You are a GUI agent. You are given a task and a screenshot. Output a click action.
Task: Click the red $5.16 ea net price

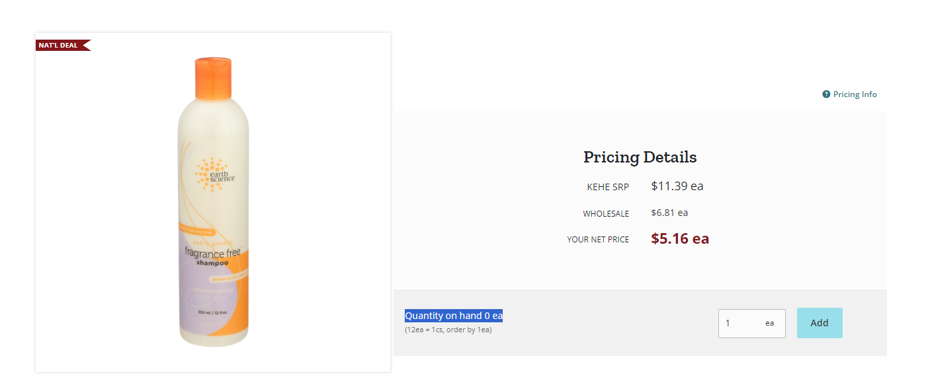point(680,238)
